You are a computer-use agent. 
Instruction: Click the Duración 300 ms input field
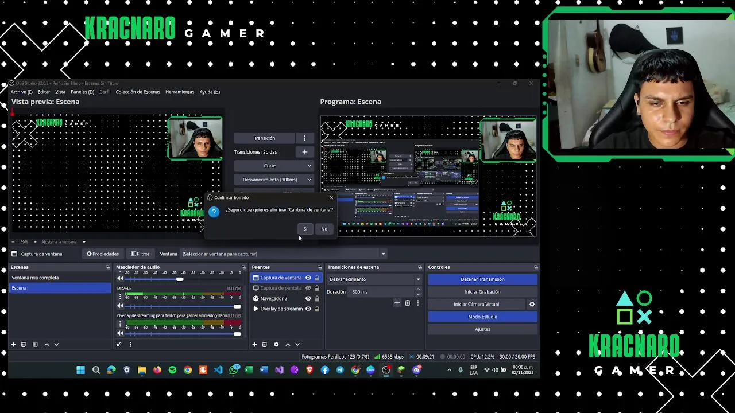tap(382, 292)
